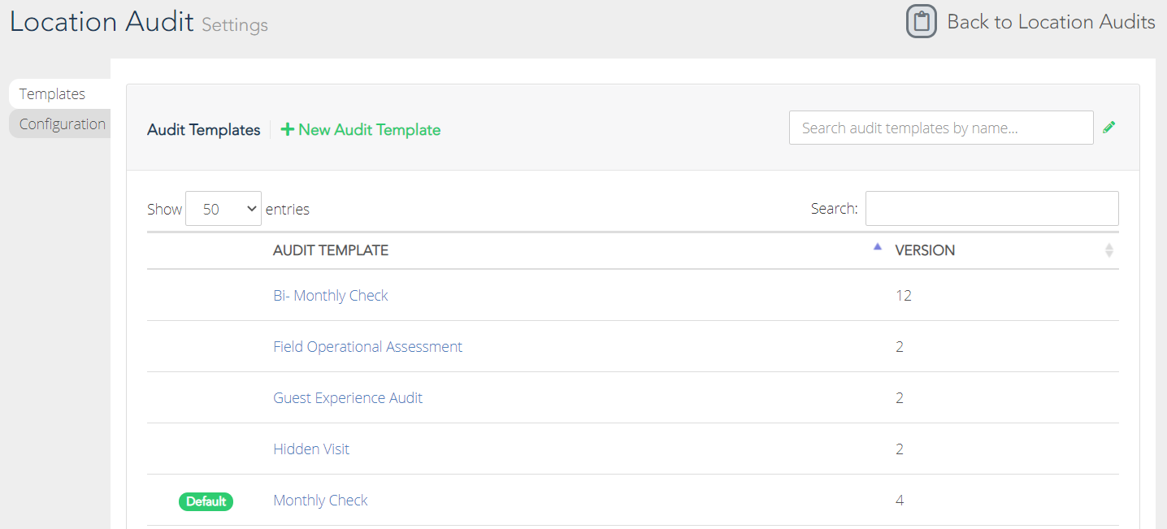Click the Audit Templates heading text
The height and width of the screenshot is (529, 1167).
[204, 130]
